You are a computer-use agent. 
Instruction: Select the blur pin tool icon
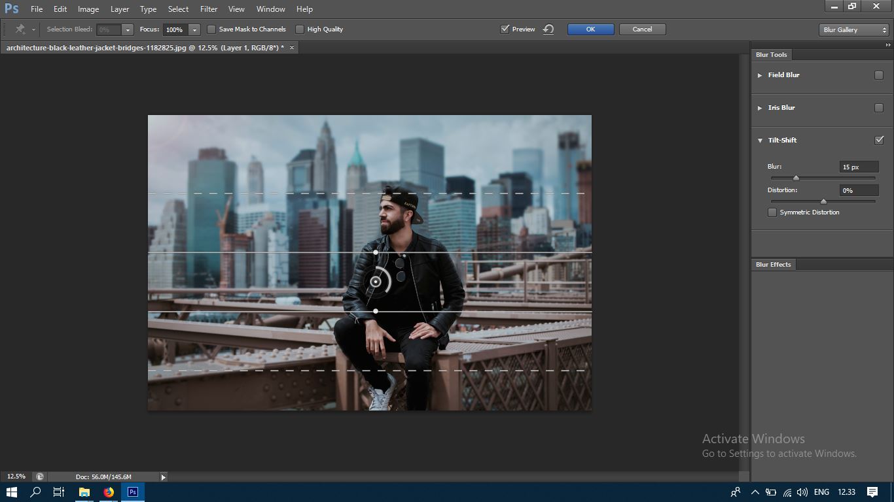[20, 29]
